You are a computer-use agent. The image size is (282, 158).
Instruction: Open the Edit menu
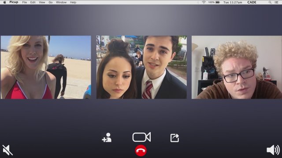33,2
